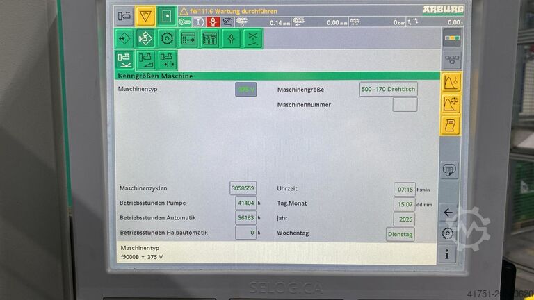Open the tools setup panel icon
The image size is (534, 300).
click(210, 38)
